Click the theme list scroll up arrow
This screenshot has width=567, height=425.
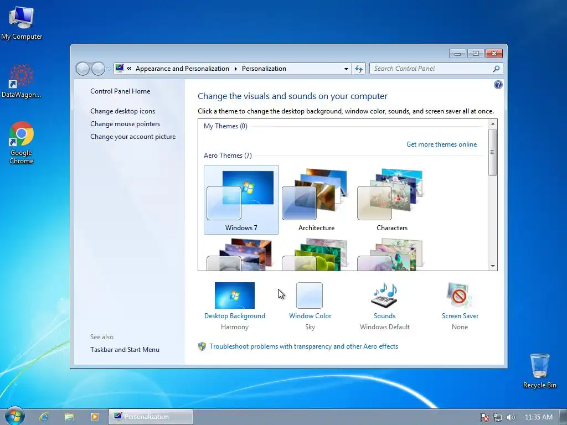click(x=492, y=124)
